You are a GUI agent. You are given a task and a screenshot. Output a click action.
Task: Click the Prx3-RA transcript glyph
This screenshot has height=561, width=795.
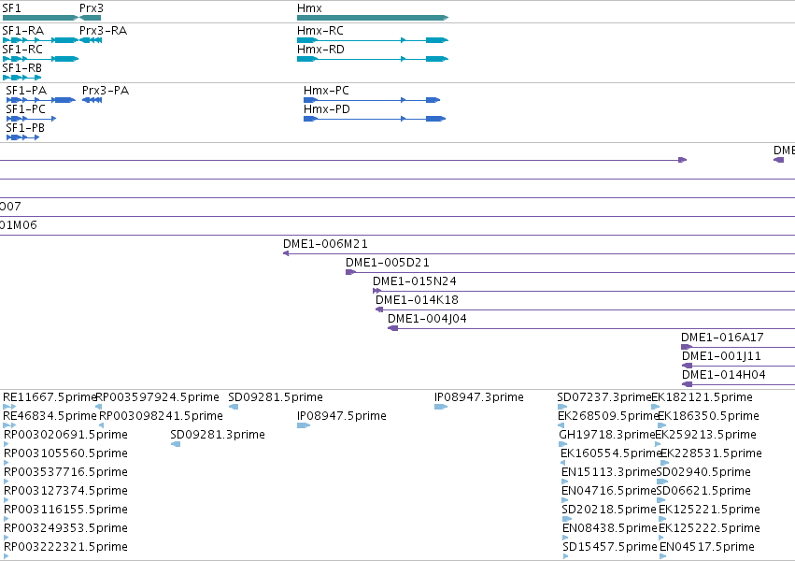click(91, 40)
